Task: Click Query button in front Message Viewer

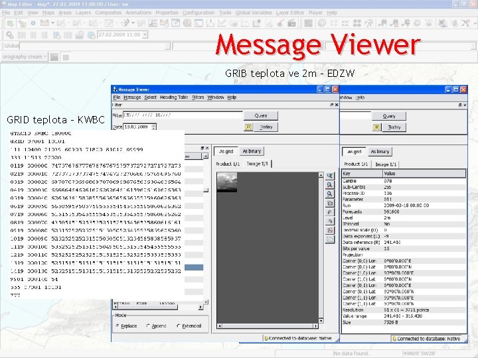Action: click(x=261, y=115)
